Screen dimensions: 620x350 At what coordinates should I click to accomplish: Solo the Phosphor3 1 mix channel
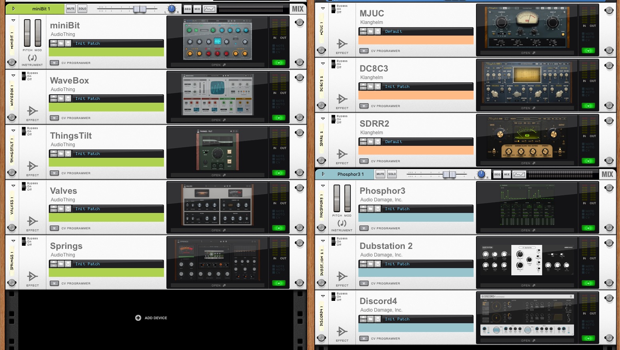click(392, 174)
